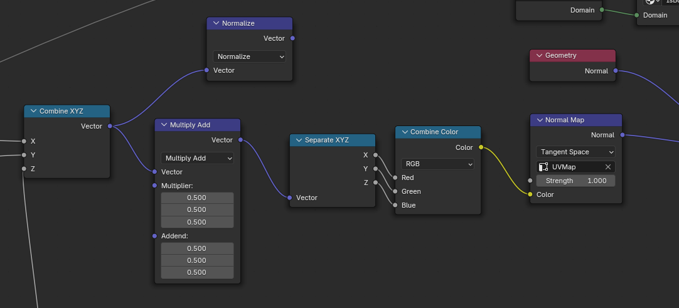Click the Normal output socket on Geometry node
The height and width of the screenshot is (308, 679).
click(x=616, y=71)
